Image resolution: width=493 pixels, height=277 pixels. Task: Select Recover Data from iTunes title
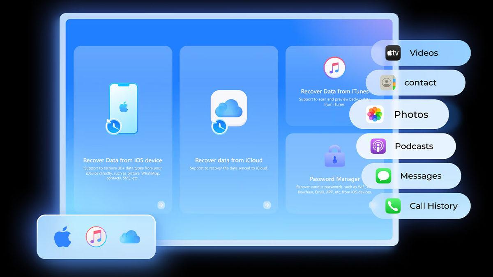pyautogui.click(x=334, y=92)
